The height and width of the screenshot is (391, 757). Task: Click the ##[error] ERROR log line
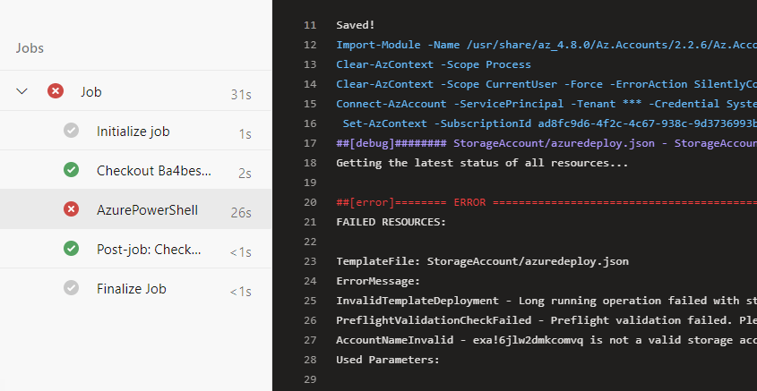tap(546, 202)
